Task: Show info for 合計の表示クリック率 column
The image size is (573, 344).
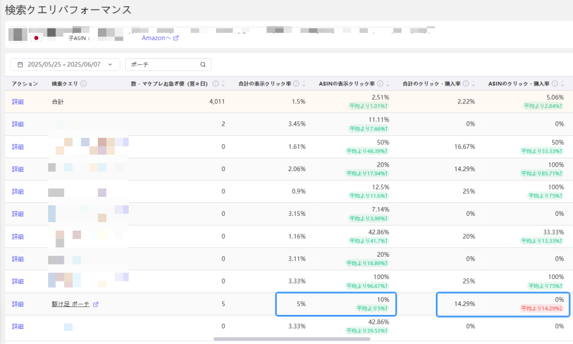Action: pyautogui.click(x=297, y=84)
